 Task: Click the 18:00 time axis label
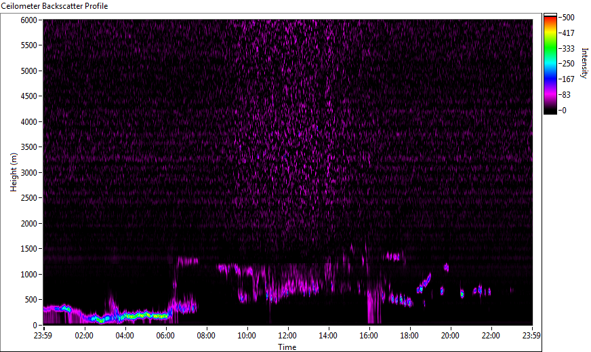[x=409, y=336]
